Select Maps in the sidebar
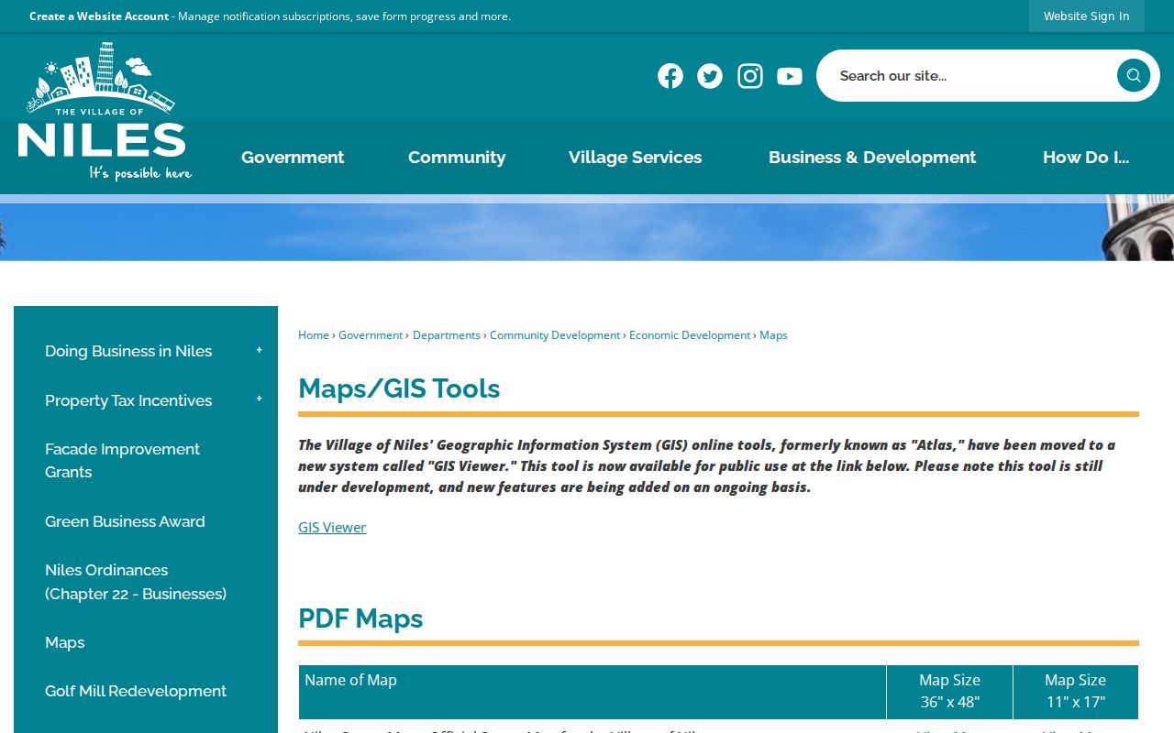 click(64, 642)
